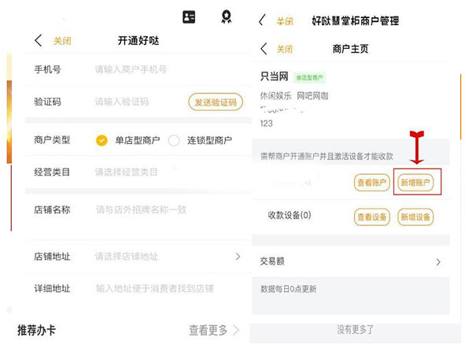Tap 关闭 link on 商户主页 page
This screenshot has width=472, height=348.
pos(284,49)
